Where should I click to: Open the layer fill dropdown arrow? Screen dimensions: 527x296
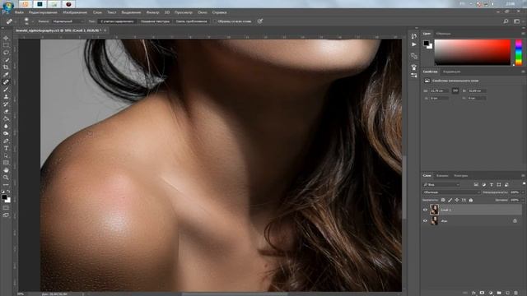pos(523,200)
